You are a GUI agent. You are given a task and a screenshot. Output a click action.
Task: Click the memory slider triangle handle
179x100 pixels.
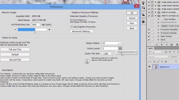pos(35,32)
